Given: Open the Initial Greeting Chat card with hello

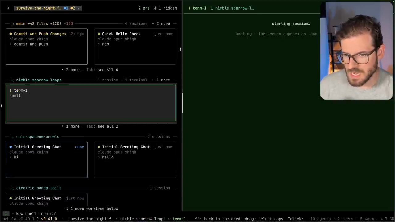Looking at the screenshot, I should coord(135,160).
